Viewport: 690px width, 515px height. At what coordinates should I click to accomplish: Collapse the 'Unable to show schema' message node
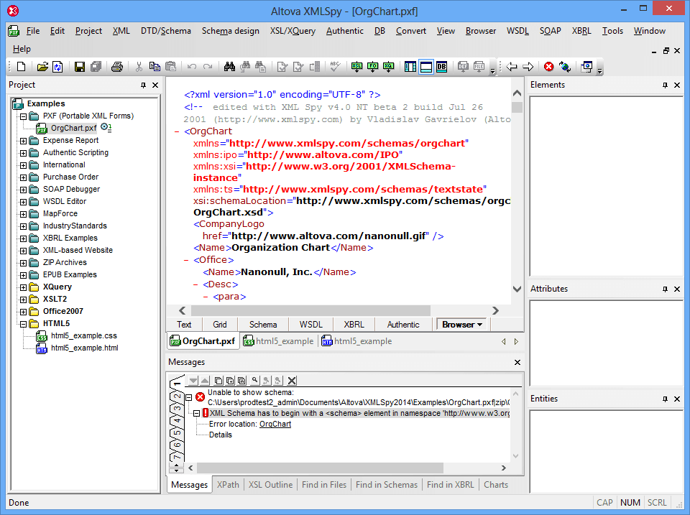189,397
